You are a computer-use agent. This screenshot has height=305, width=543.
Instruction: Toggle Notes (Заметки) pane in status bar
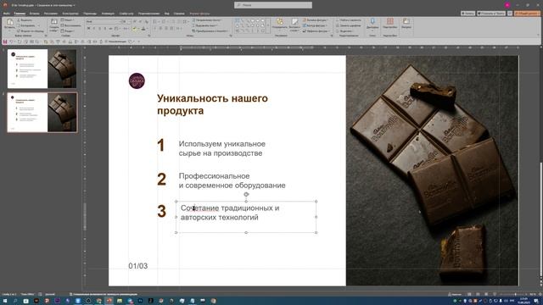tap(455, 294)
